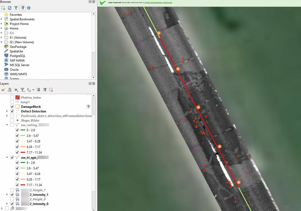
Task: Select Oracle entry in Browser
Action: point(14,70)
